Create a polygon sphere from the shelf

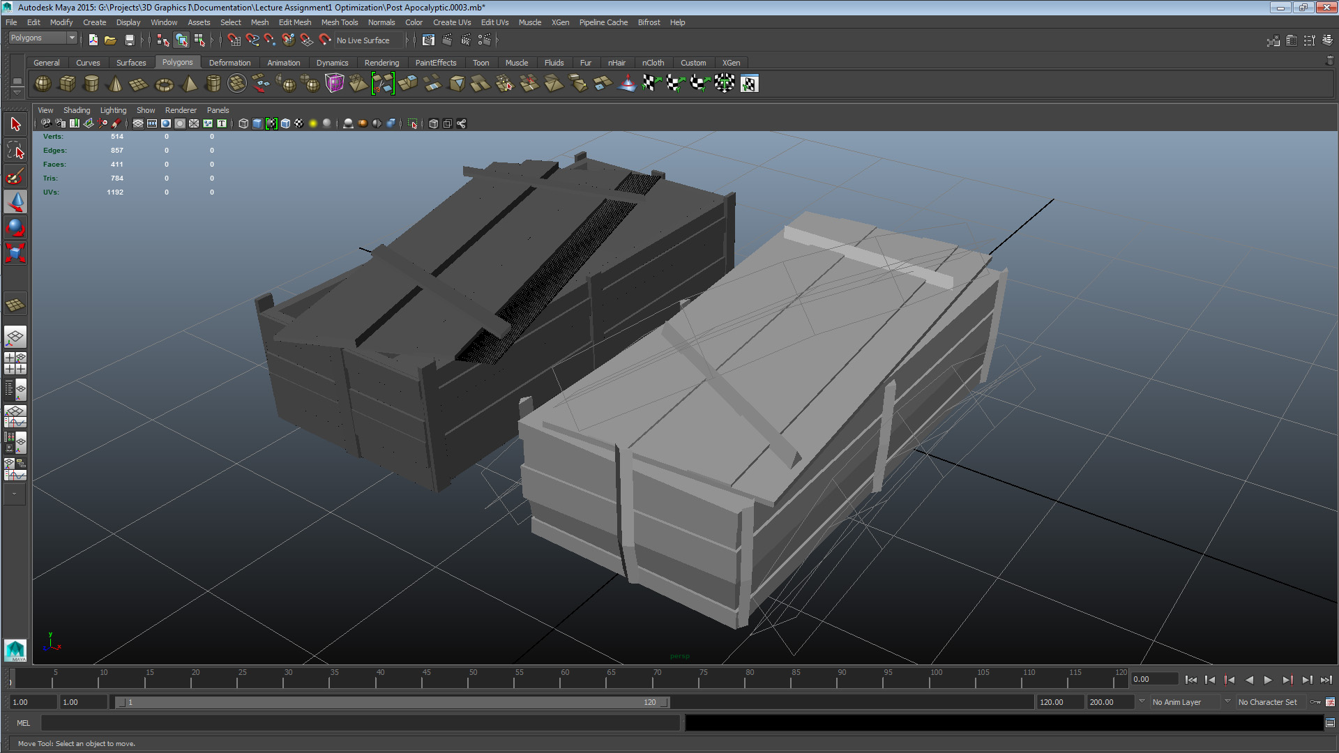click(x=43, y=84)
